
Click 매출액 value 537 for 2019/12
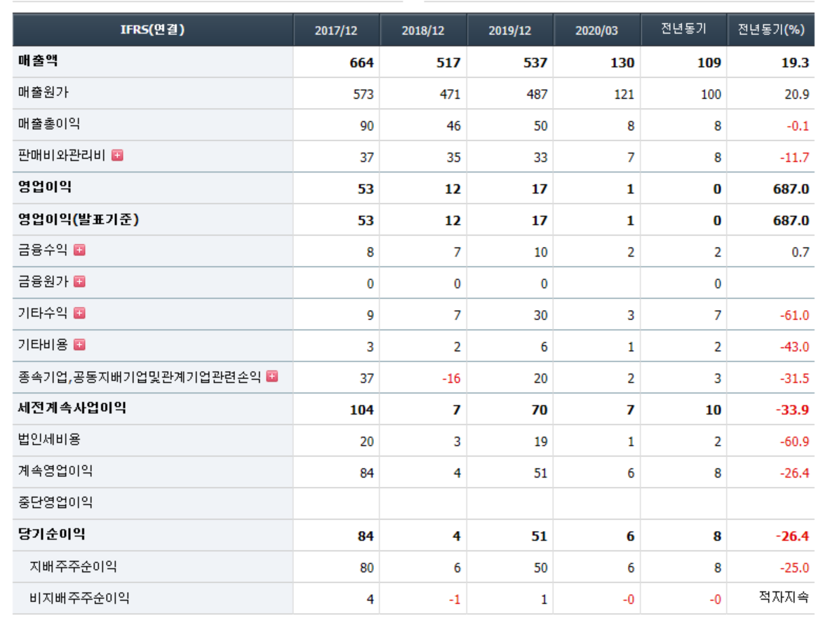[535, 62]
